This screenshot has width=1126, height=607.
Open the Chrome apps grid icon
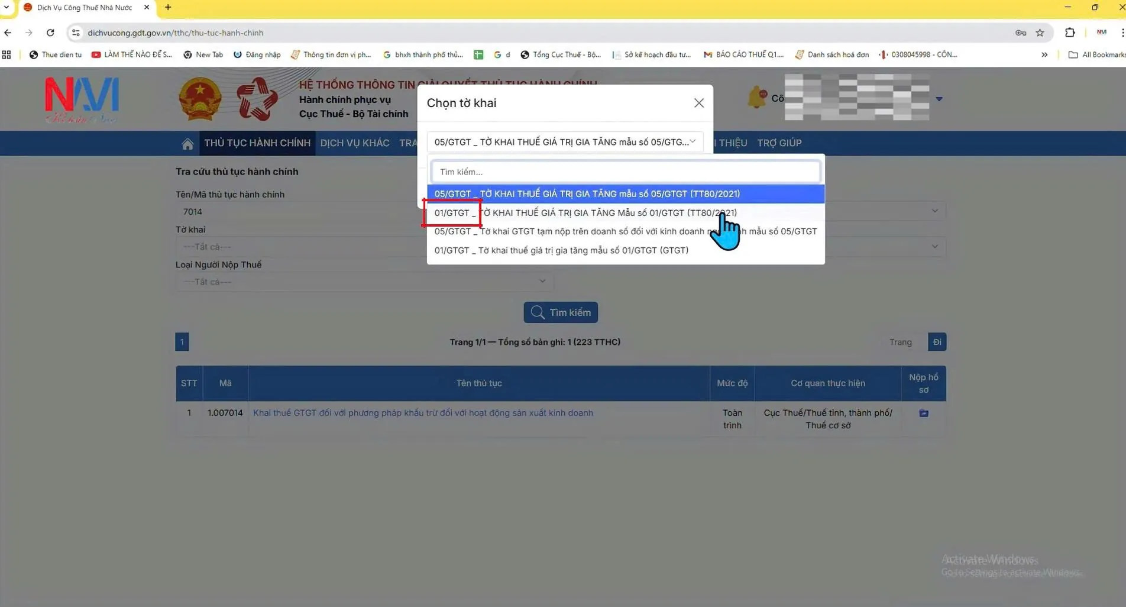pyautogui.click(x=7, y=54)
